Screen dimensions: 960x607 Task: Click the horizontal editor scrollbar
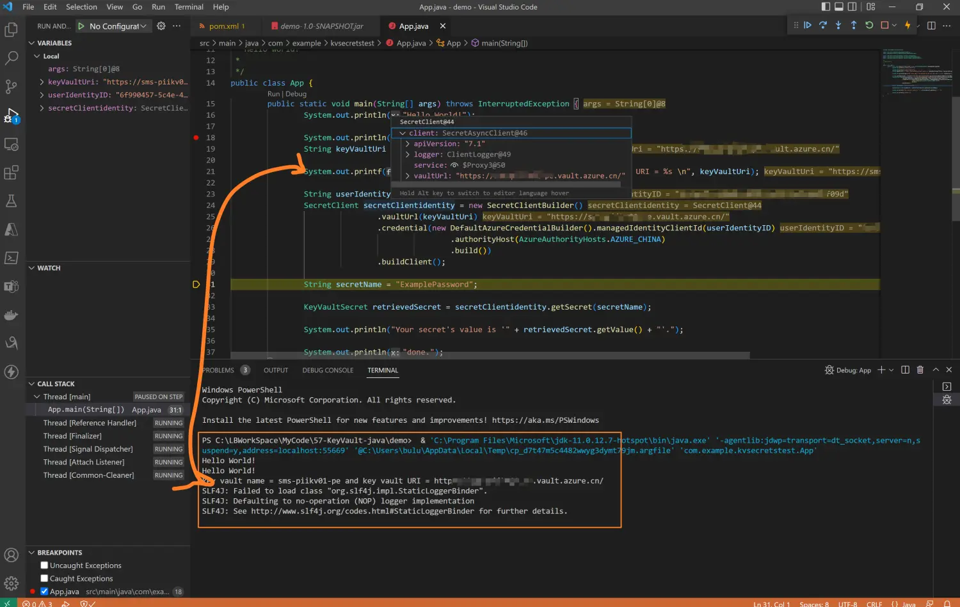490,355
